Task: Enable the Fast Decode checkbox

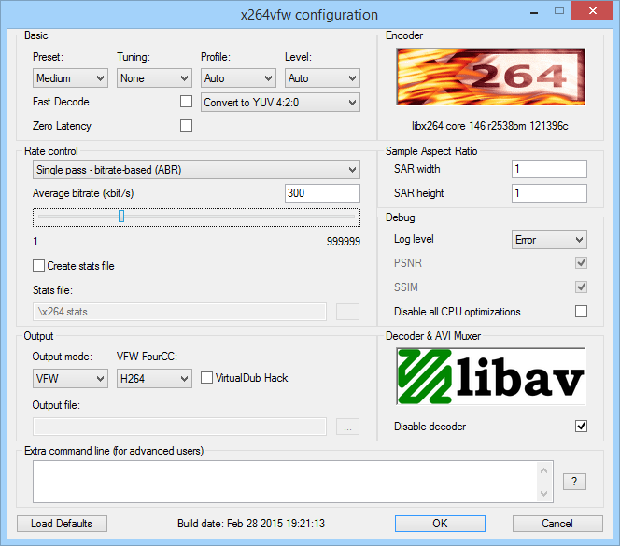Action: pyautogui.click(x=186, y=102)
